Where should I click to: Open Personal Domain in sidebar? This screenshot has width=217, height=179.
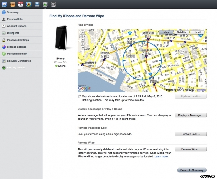pyautogui.click(x=21, y=54)
